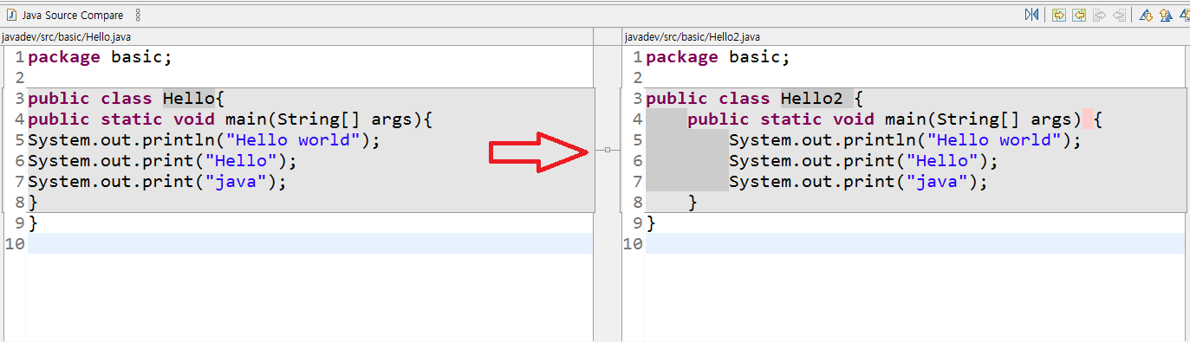
Task: Select the Hello.java file path label
Action: click(x=67, y=37)
